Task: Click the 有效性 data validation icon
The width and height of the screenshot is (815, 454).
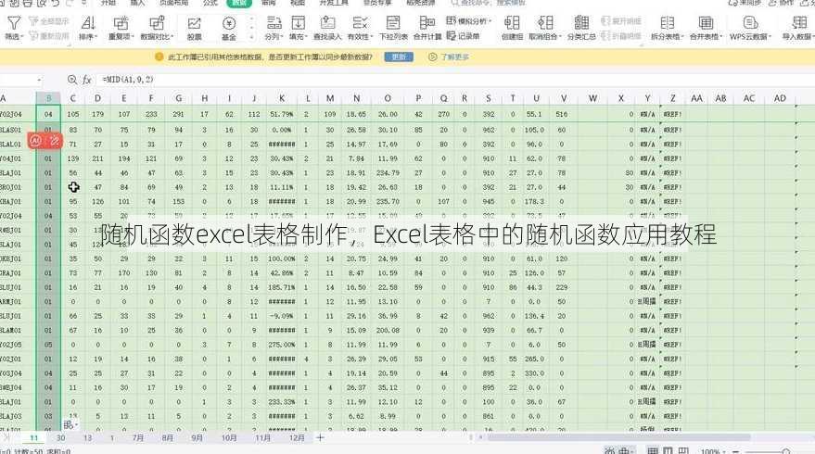Action: click(x=360, y=23)
